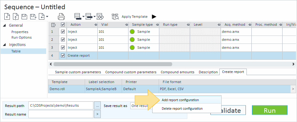Click the green Run button
This screenshot has width=297, height=122.
click(270, 110)
